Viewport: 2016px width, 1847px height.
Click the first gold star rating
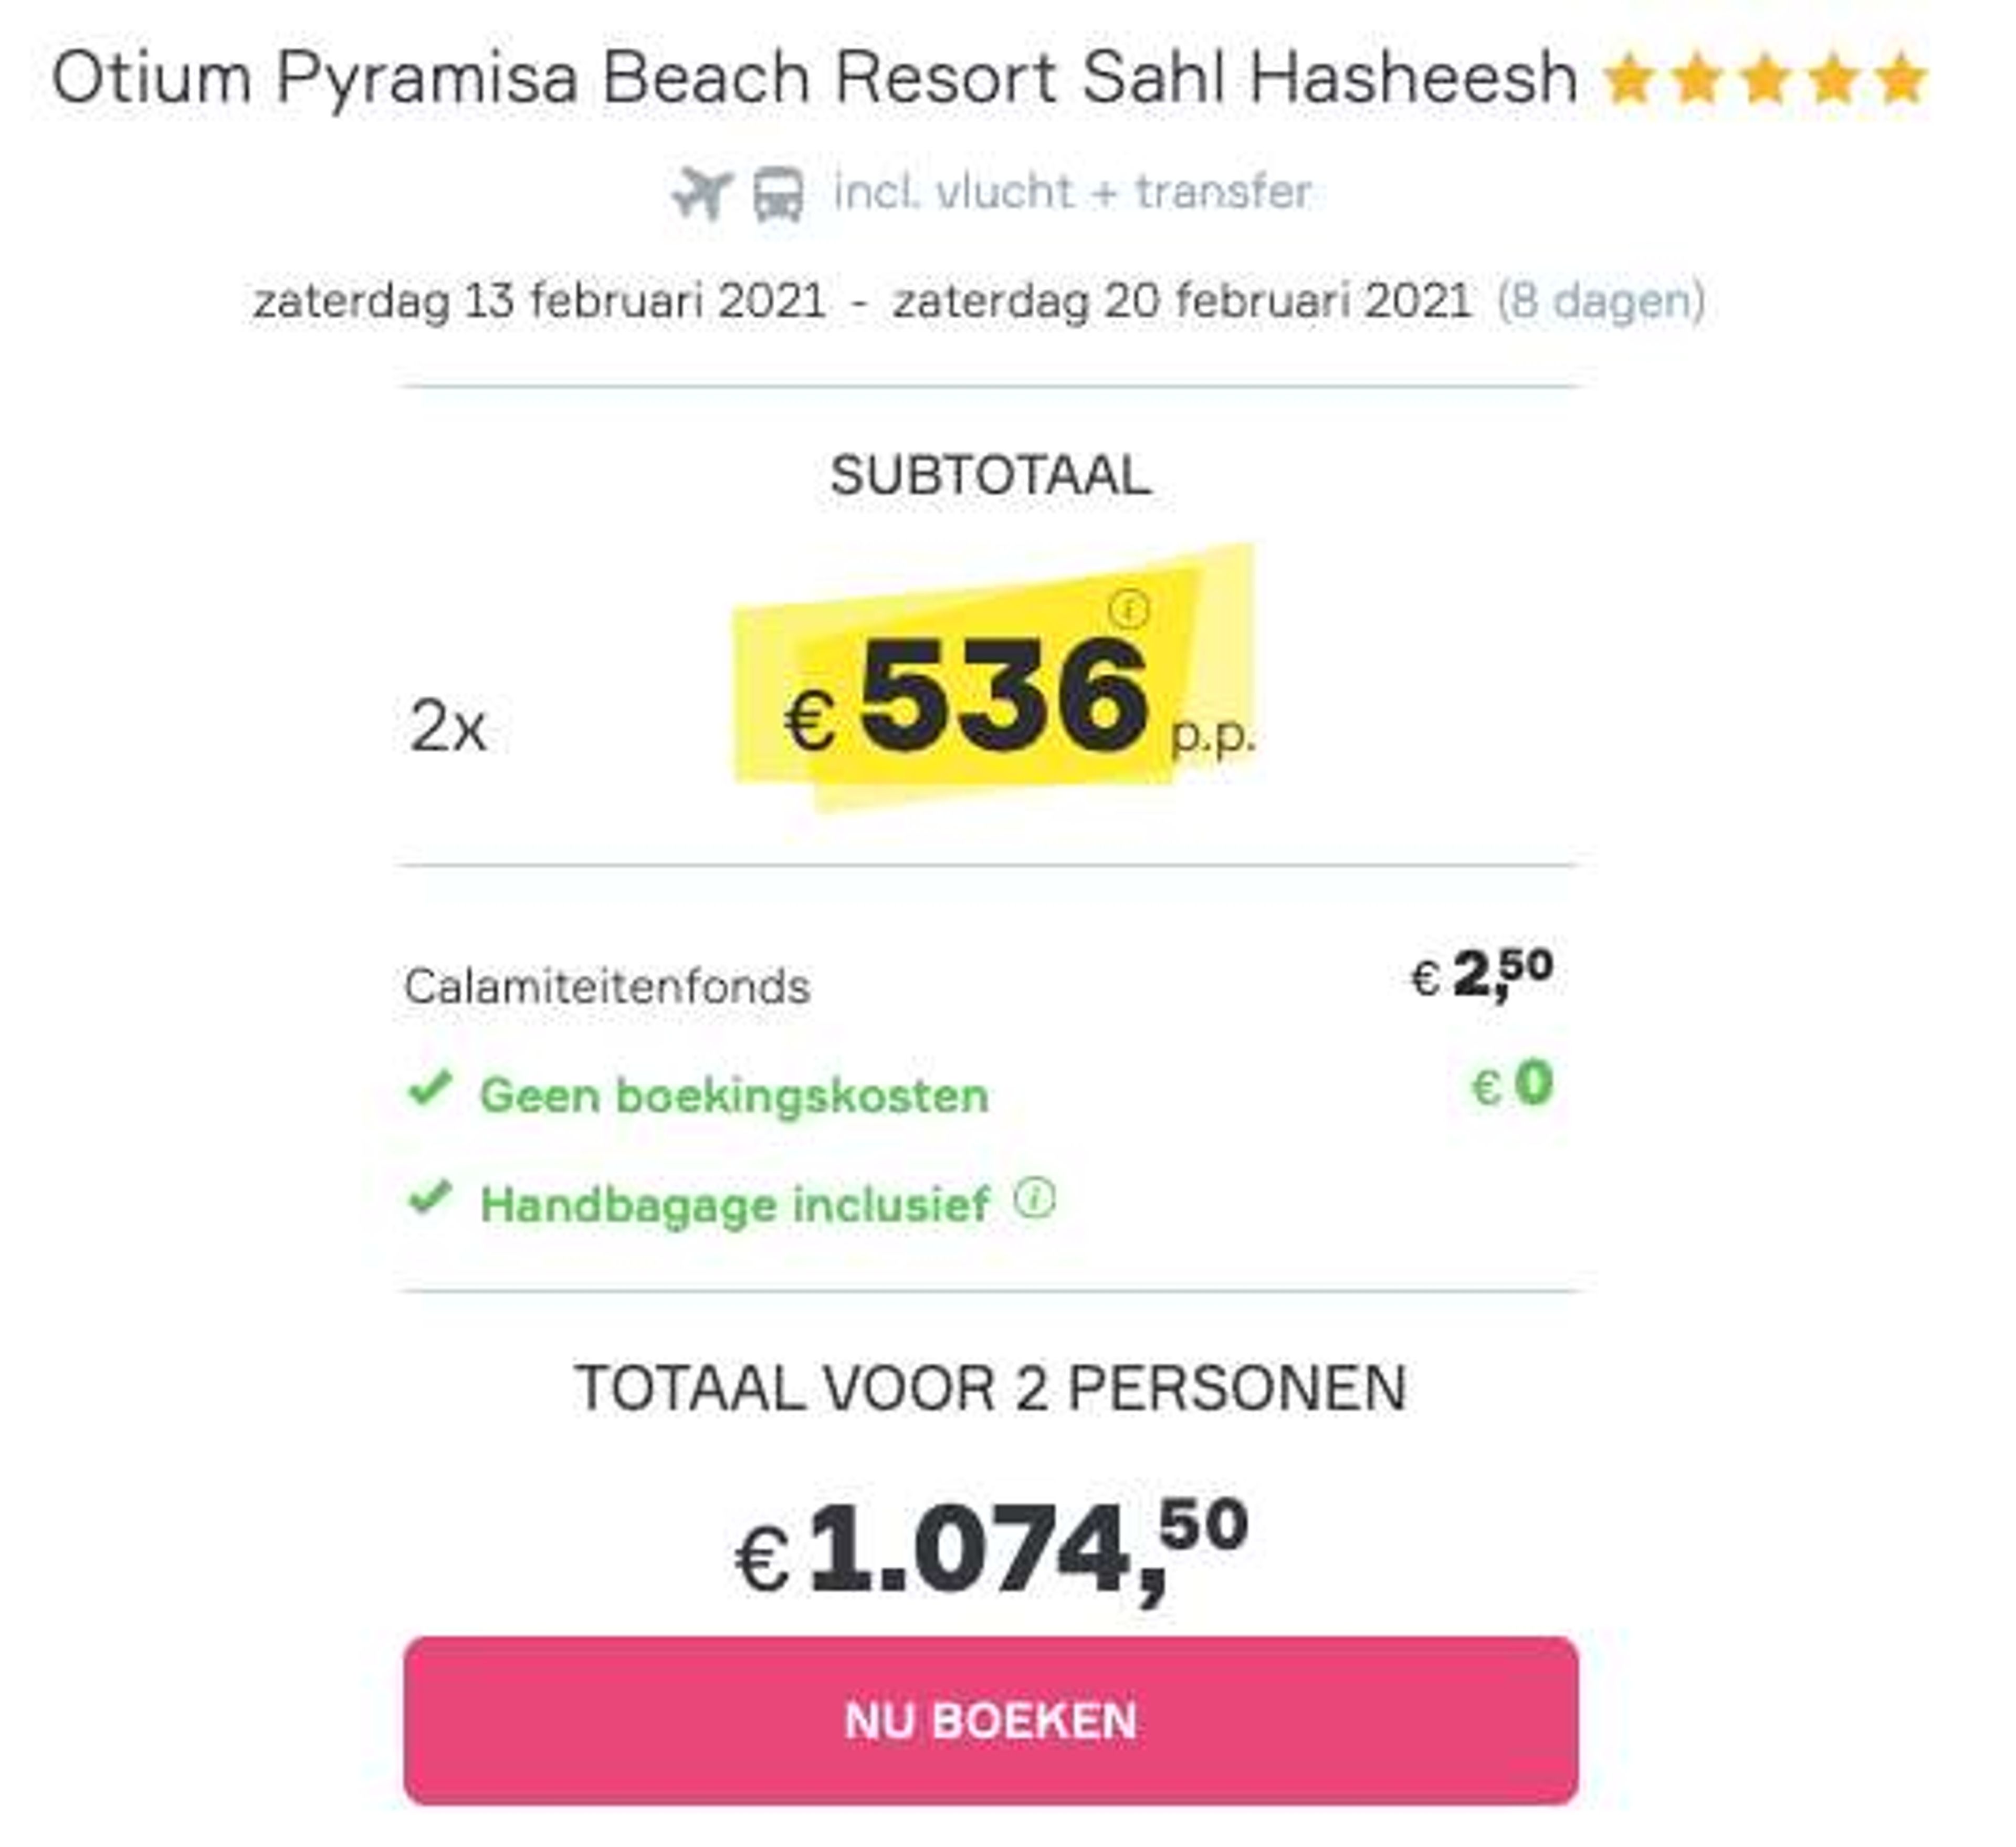(x=1629, y=80)
